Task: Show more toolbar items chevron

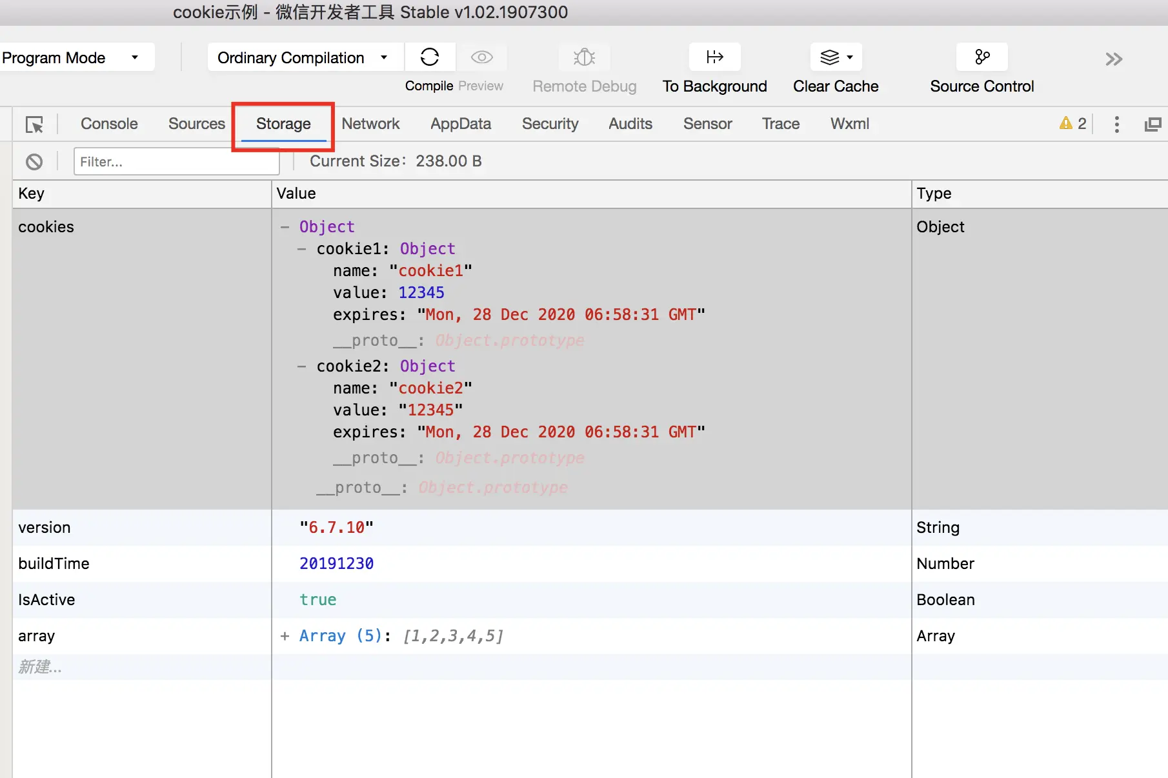Action: [x=1114, y=59]
